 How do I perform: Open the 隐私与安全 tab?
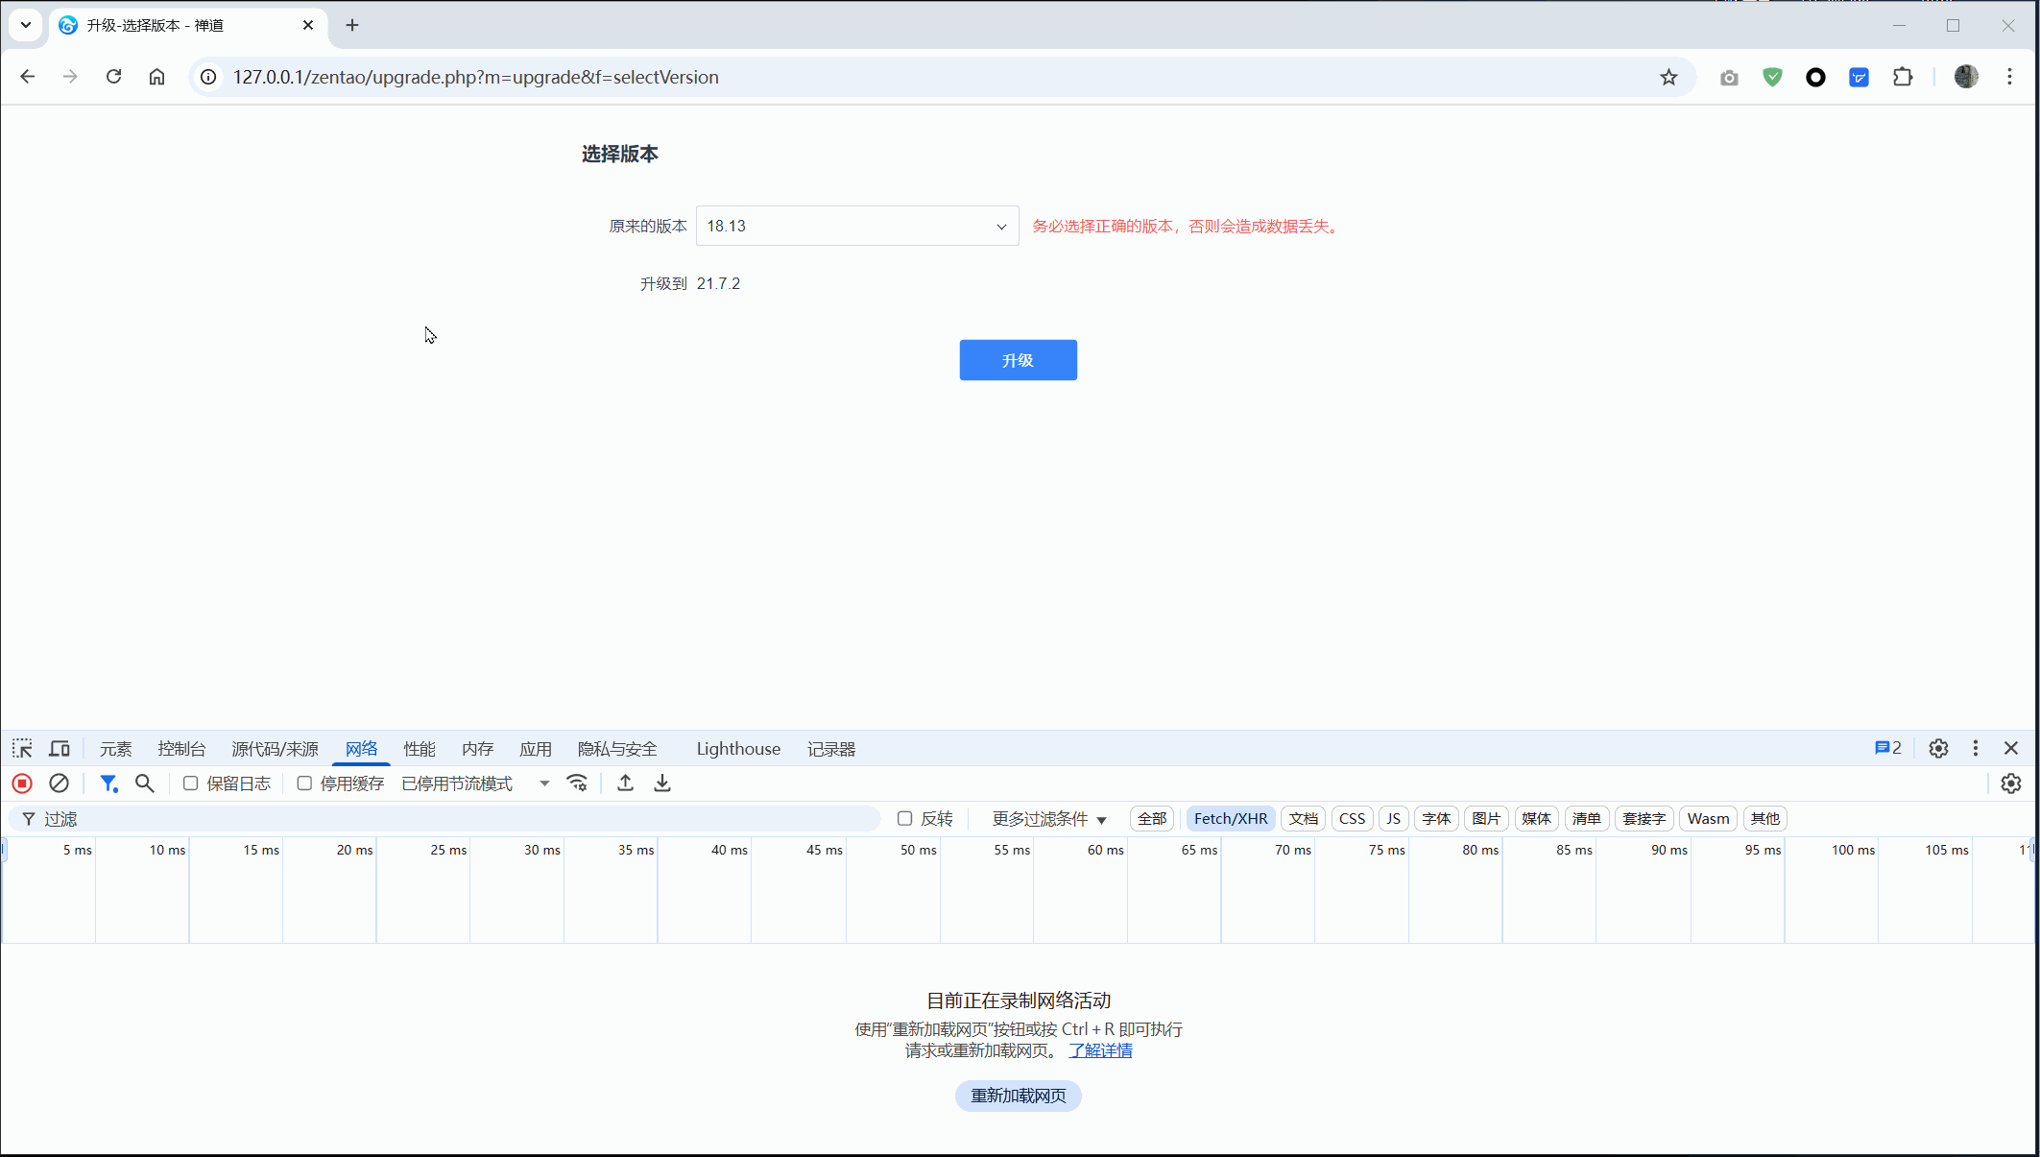pos(617,749)
